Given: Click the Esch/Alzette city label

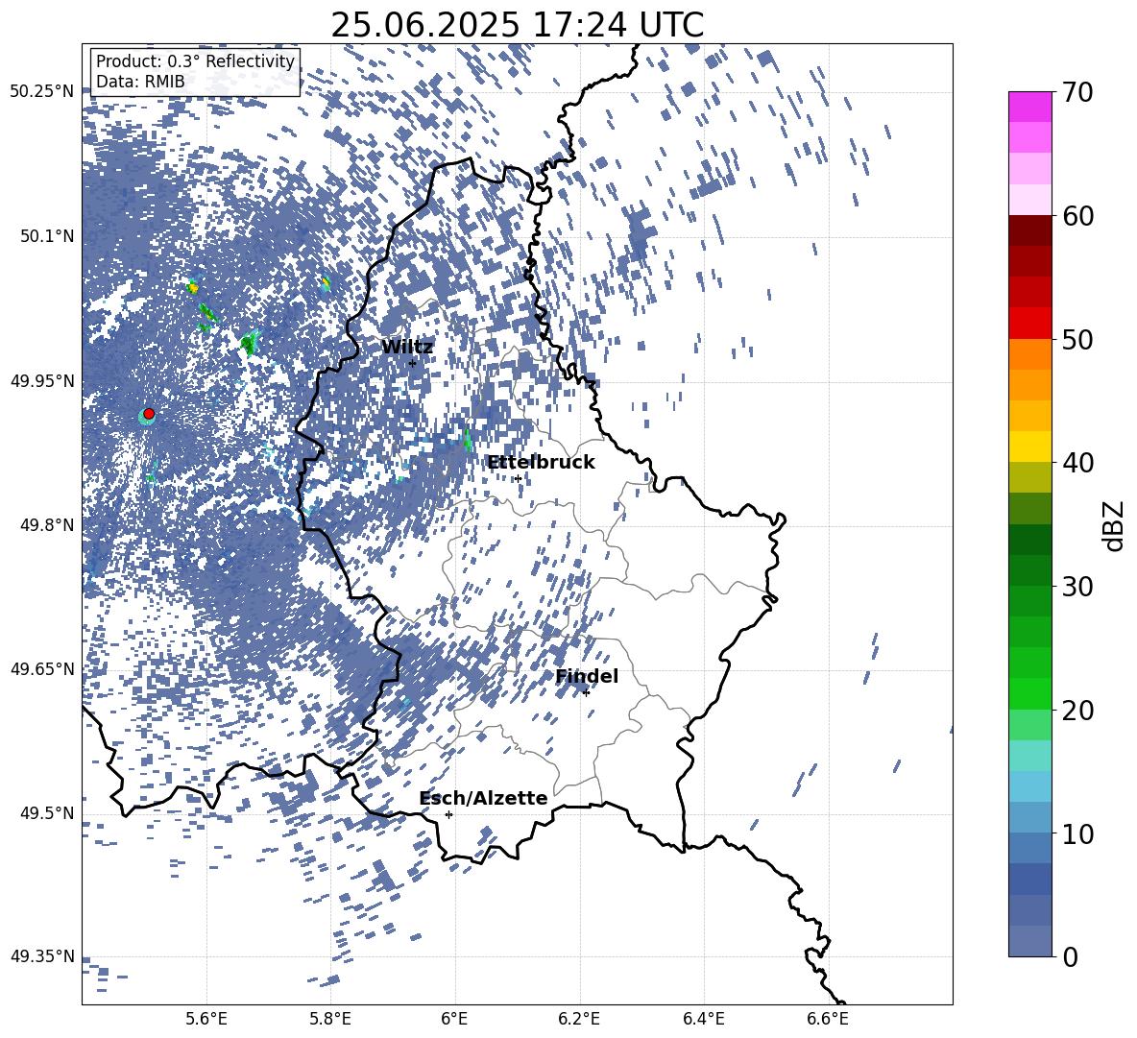Looking at the screenshot, I should (483, 799).
